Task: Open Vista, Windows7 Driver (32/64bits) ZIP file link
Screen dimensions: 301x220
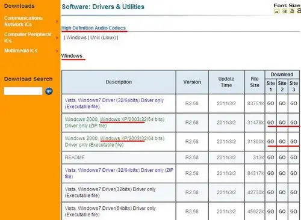Action: pyautogui.click(x=119, y=173)
